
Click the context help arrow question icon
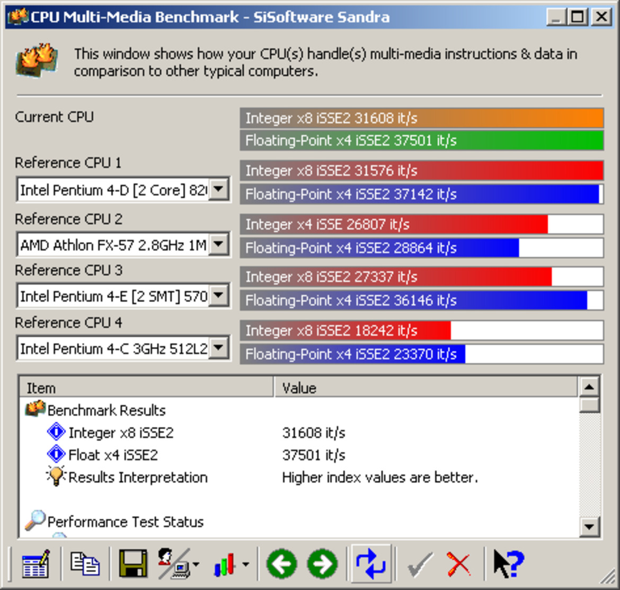pyautogui.click(x=509, y=564)
